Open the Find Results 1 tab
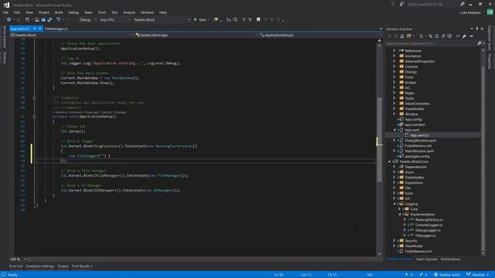The image size is (495, 278). (82, 266)
